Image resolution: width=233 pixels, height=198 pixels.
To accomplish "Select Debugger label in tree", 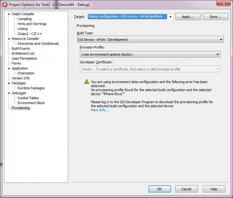I will 19,93.
